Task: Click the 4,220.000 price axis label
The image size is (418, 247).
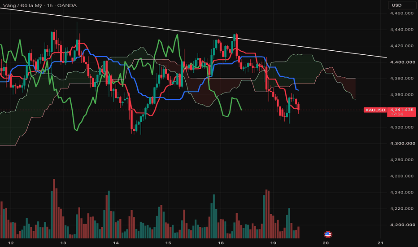Action: [401, 208]
